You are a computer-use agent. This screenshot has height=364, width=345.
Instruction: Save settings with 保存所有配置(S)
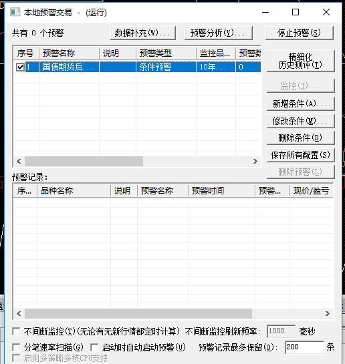301,155
